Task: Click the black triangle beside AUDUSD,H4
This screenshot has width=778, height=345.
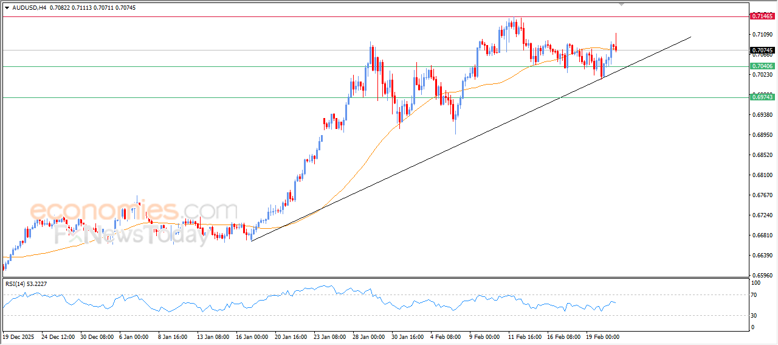Action: tap(7, 7)
